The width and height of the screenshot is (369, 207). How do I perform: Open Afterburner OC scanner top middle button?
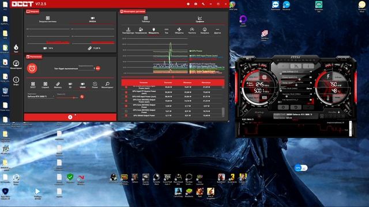point(296,66)
